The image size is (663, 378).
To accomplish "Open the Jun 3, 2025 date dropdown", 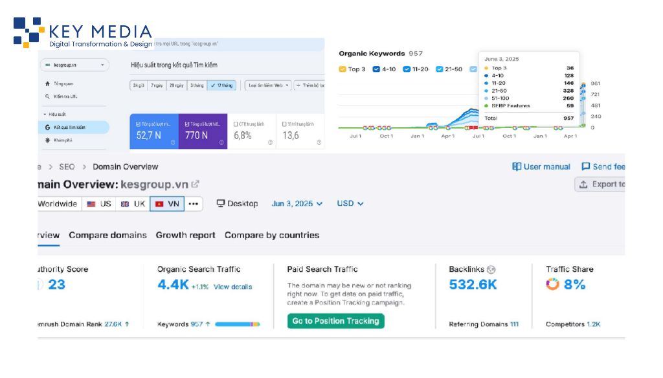I will (297, 203).
